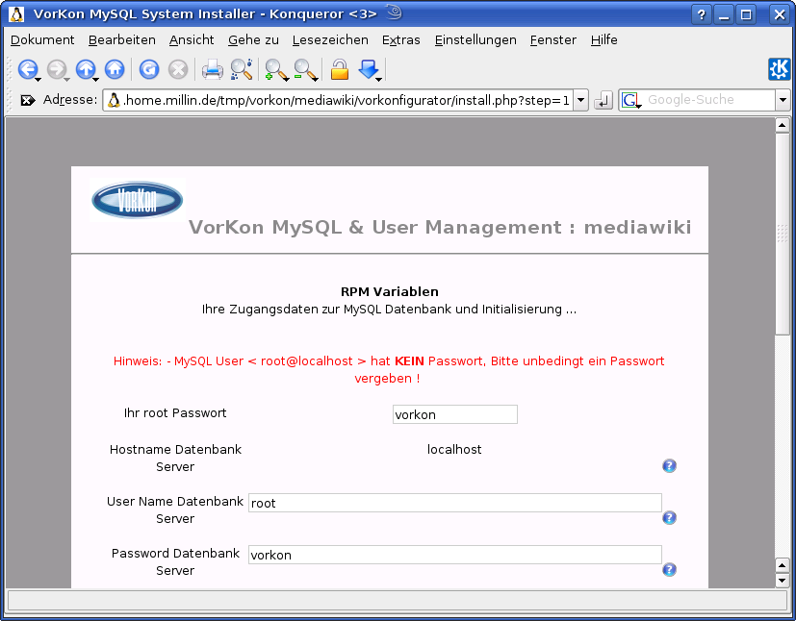Click the 'localhost' hostname value

[454, 450]
